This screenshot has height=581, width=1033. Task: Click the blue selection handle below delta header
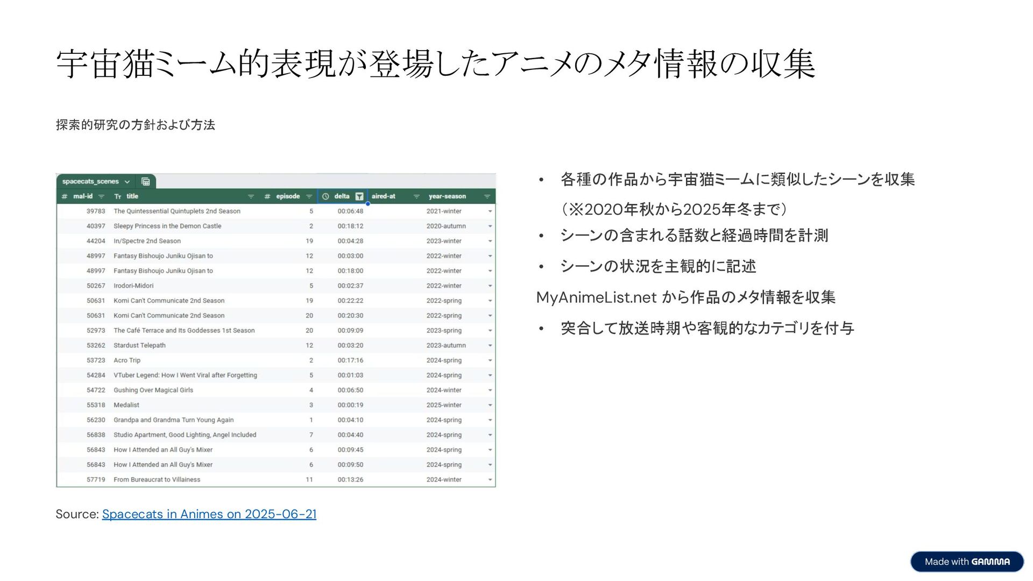368,204
